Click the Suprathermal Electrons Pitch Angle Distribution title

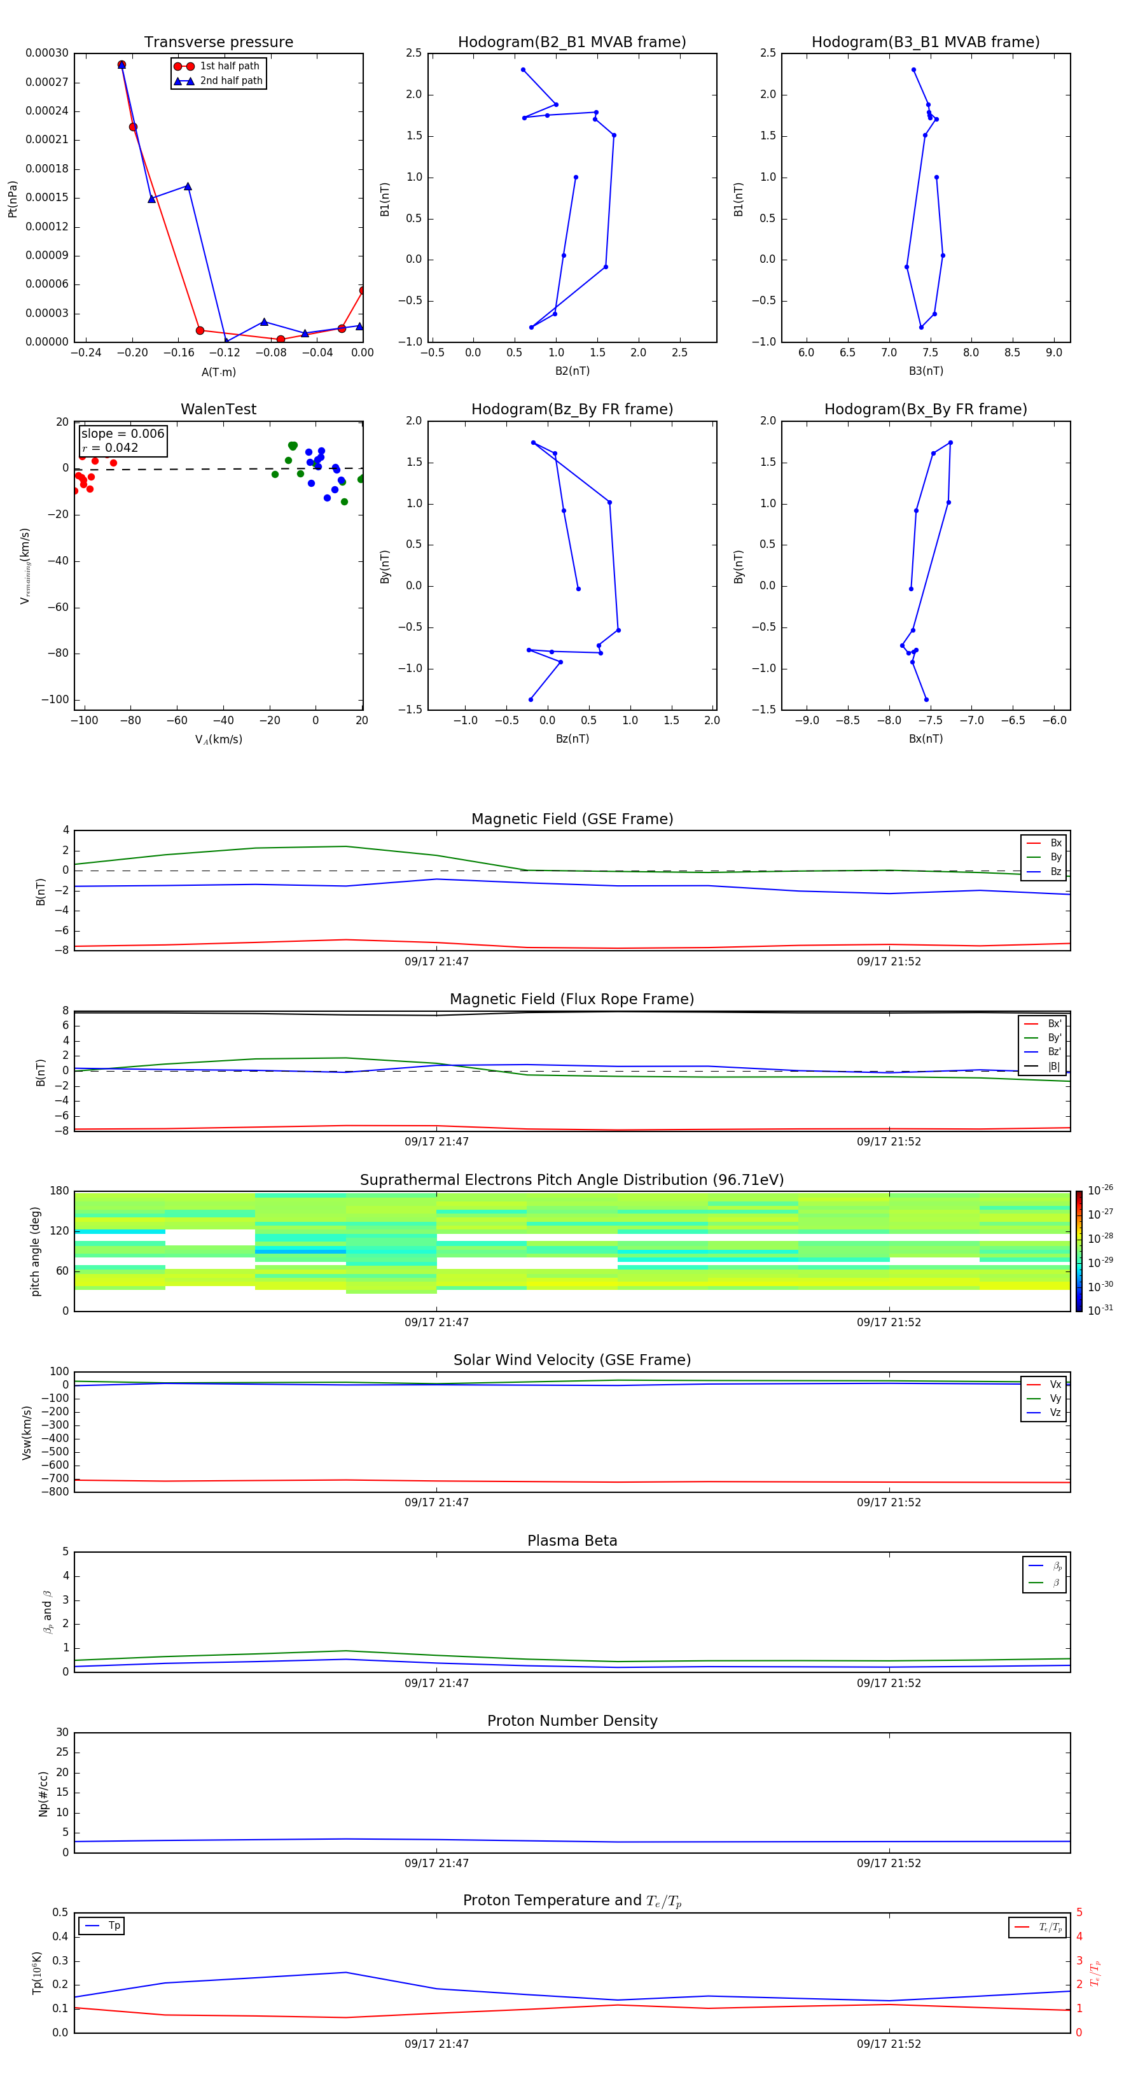pyautogui.click(x=572, y=1180)
